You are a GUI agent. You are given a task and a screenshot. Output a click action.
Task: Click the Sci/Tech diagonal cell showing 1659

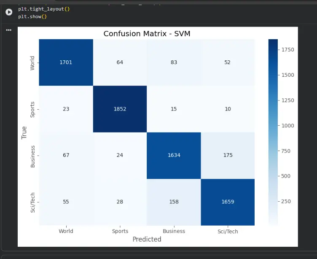228,202
